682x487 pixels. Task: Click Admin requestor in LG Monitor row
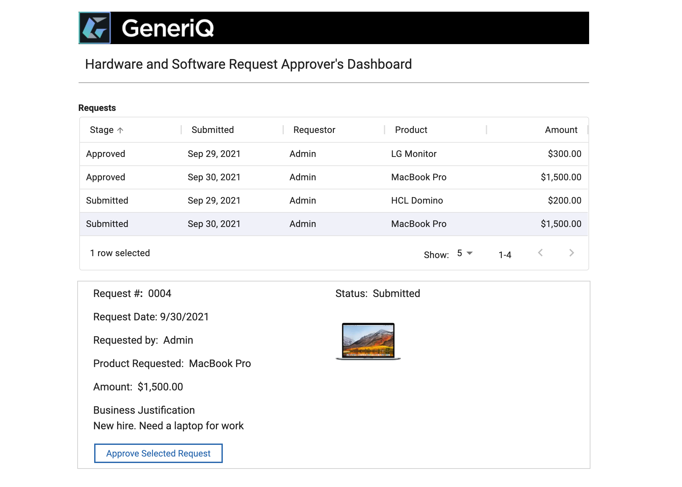point(303,154)
